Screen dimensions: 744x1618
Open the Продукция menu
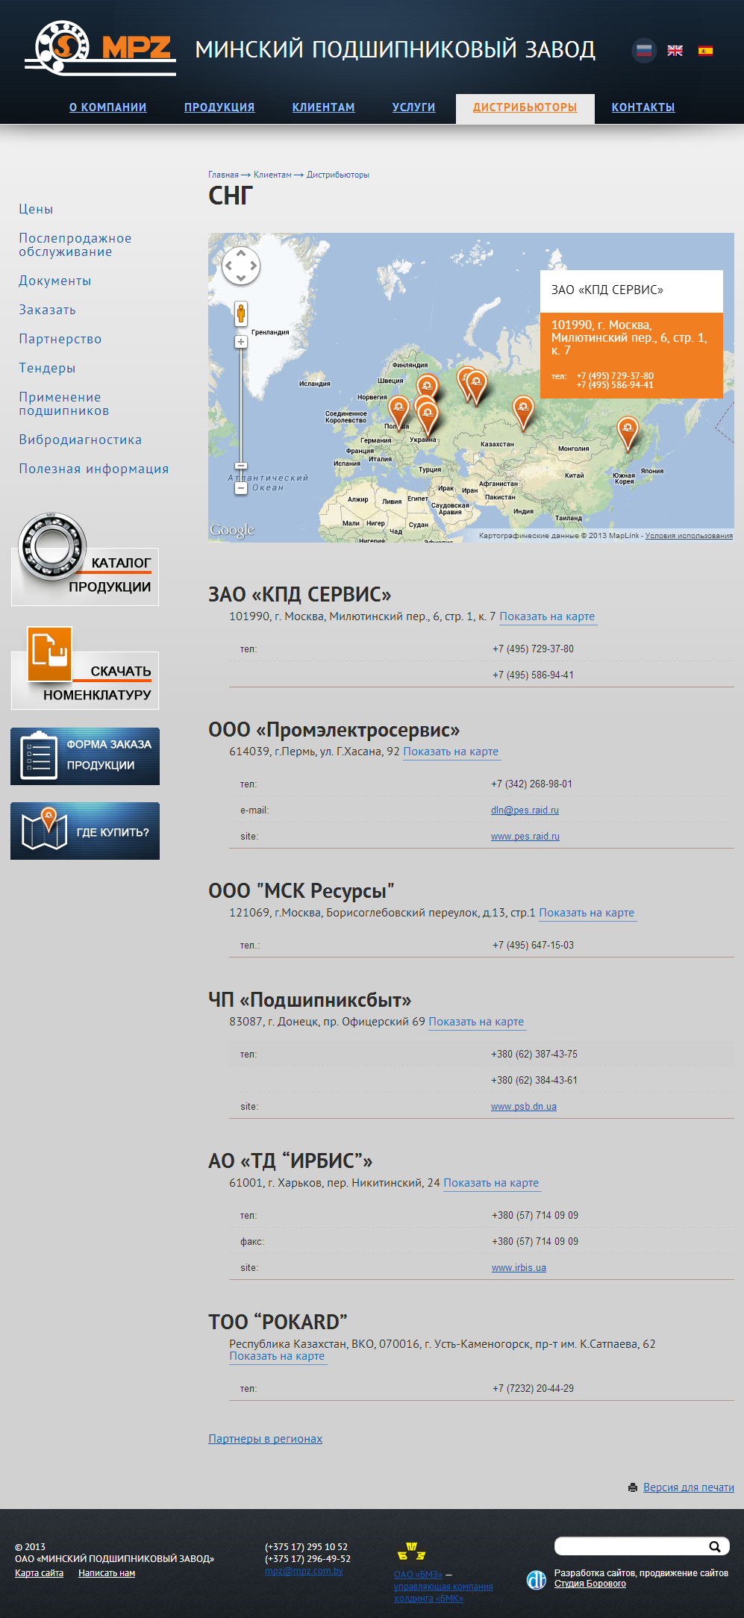[x=219, y=107]
